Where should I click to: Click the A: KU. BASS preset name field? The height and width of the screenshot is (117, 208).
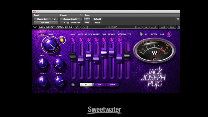tap(111, 27)
